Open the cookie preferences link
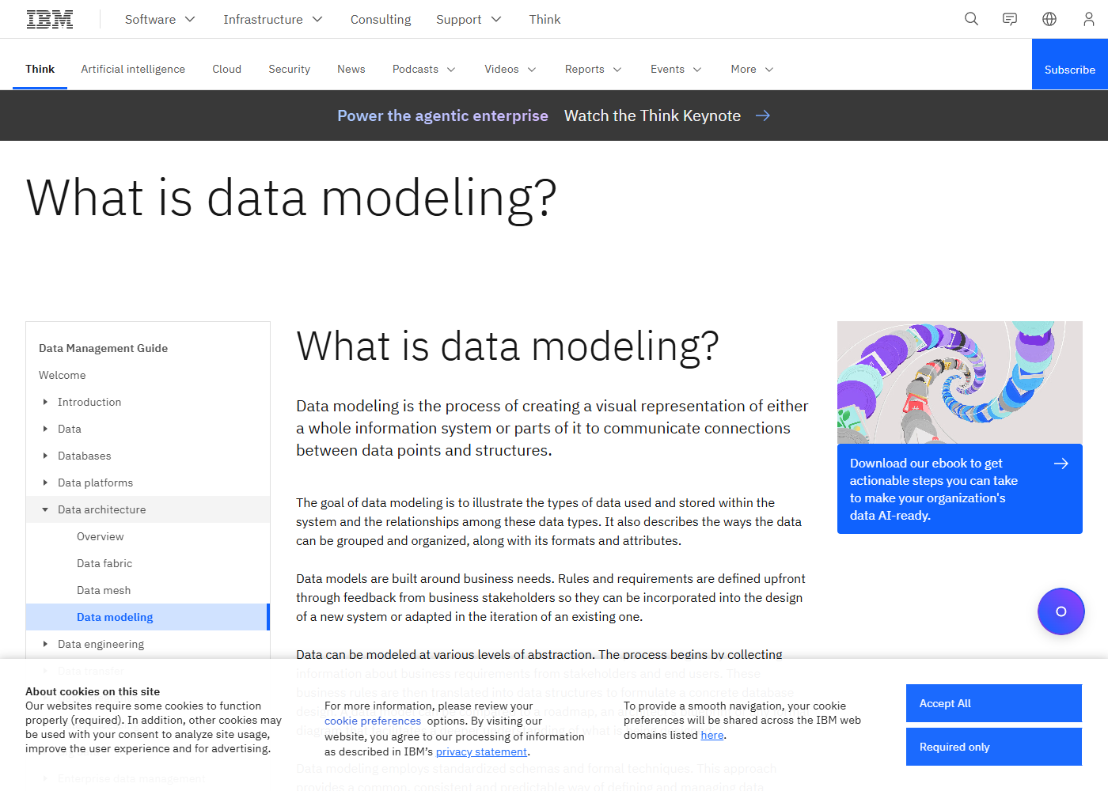 (373, 721)
